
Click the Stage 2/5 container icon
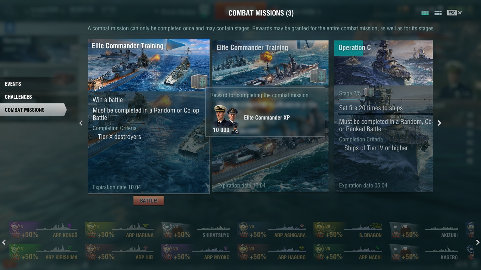point(369,92)
